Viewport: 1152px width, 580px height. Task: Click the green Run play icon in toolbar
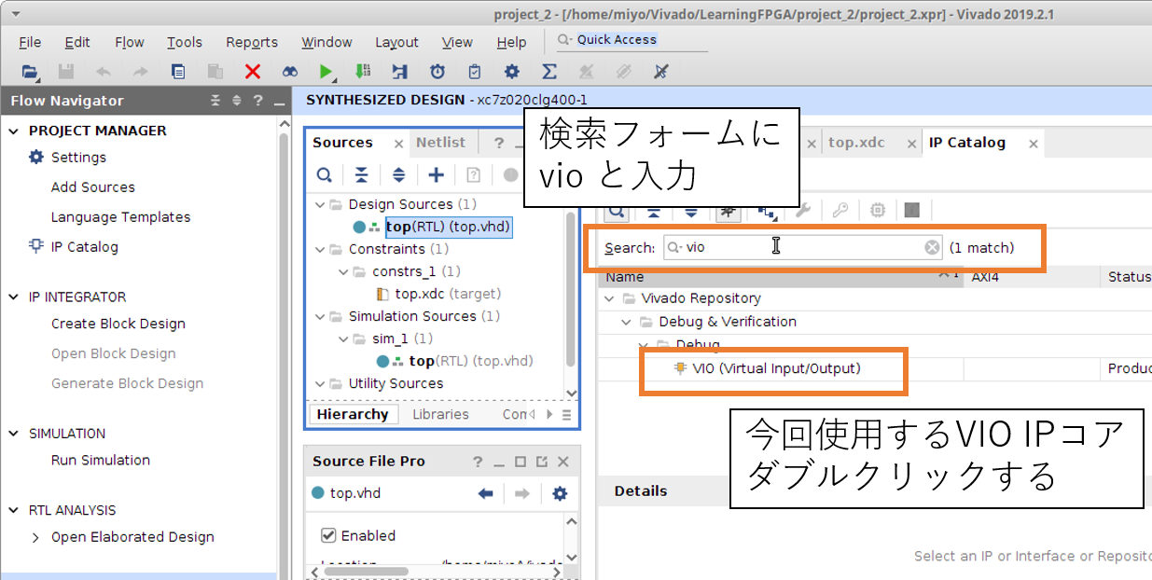pyautogui.click(x=326, y=72)
